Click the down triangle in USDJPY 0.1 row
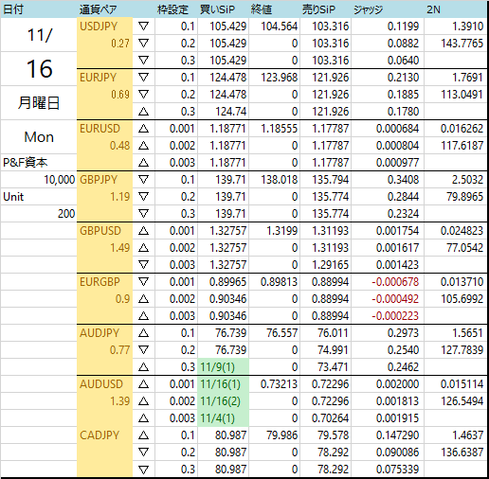The height and width of the screenshot is (479, 489). coord(143,27)
